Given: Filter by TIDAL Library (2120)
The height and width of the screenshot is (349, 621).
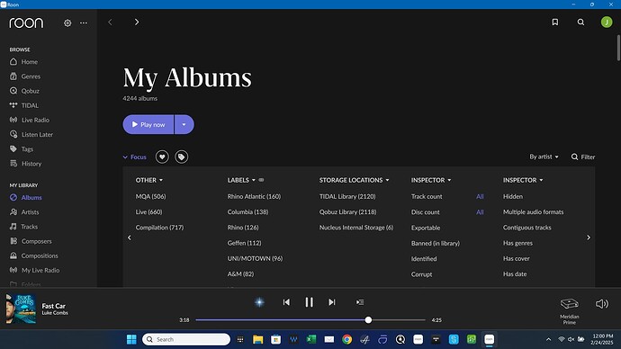Looking at the screenshot, I should 347,197.
